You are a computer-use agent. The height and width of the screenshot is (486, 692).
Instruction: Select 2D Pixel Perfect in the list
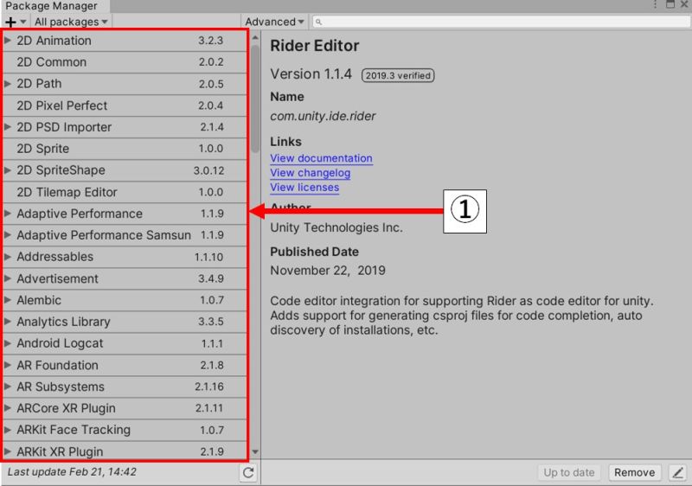(125, 106)
